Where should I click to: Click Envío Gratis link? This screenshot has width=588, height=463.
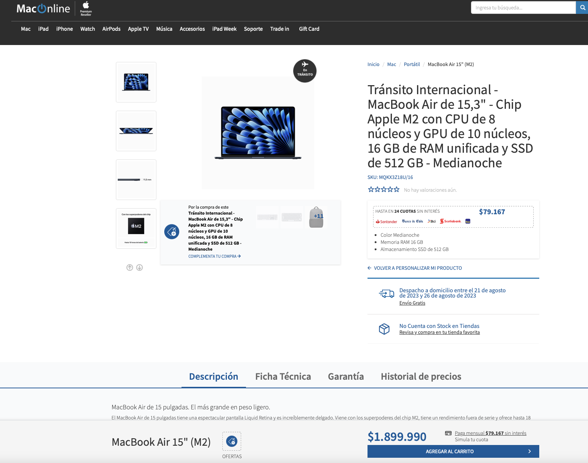tap(412, 303)
